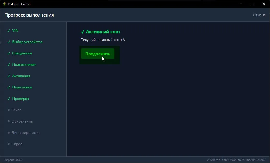Click the checkmark beside Спецрежим
The width and height of the screenshot is (270, 163).
[9, 53]
